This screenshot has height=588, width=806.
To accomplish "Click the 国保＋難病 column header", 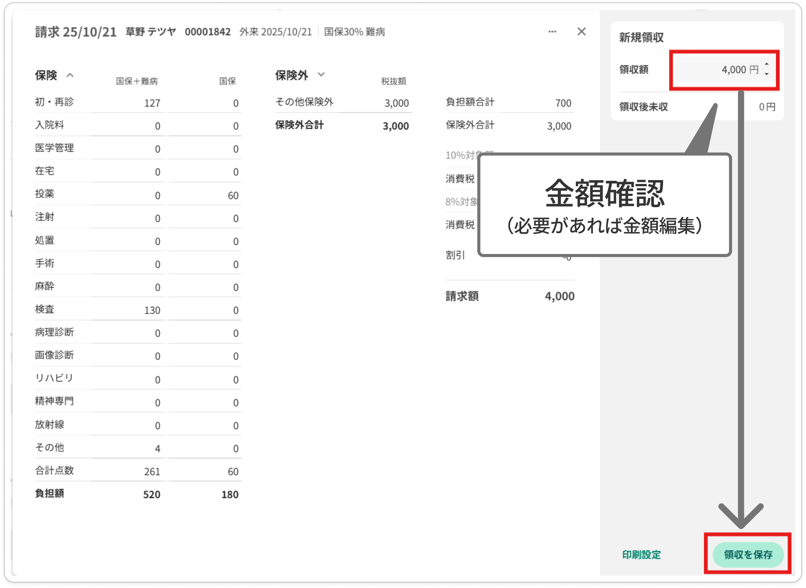I will point(137,81).
